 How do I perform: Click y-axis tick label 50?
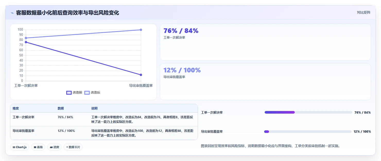[x=21, y=55]
